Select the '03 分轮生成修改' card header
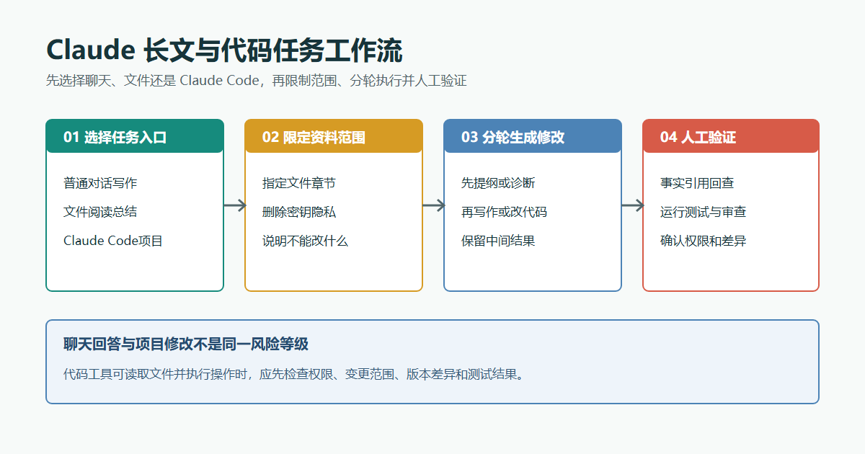865x454 pixels. [533, 136]
